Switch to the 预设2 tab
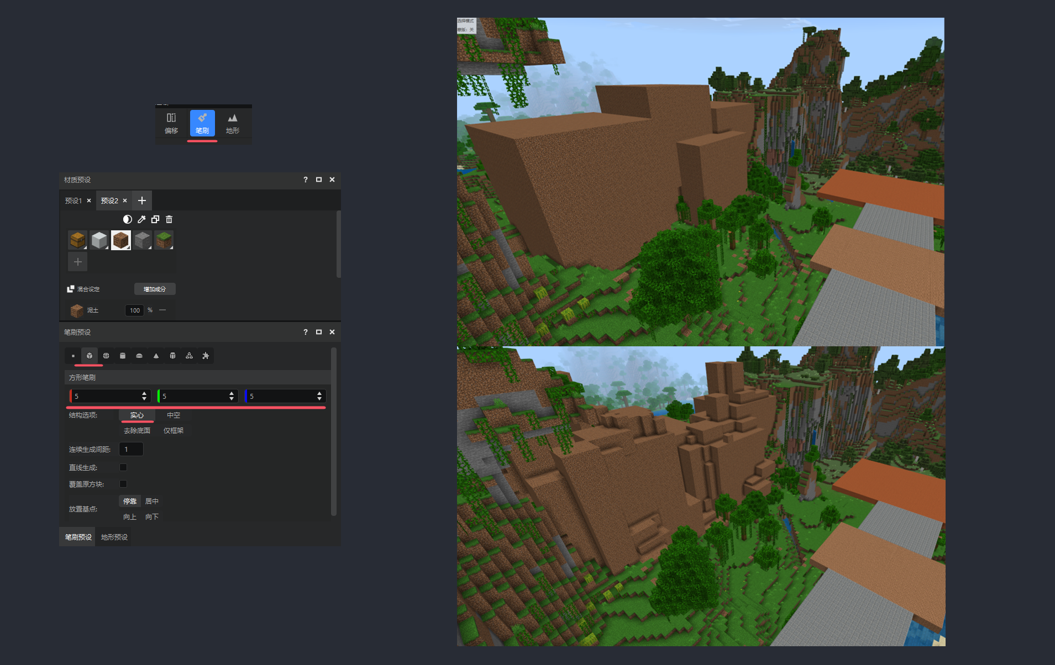 (109, 200)
